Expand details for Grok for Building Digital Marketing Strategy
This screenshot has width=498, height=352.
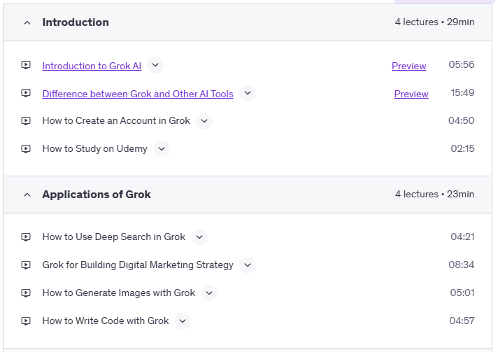pyautogui.click(x=248, y=265)
